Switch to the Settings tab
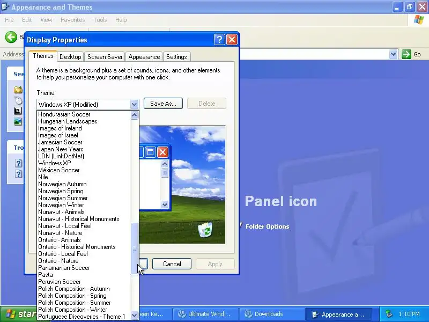The image size is (429, 322). coord(176,57)
